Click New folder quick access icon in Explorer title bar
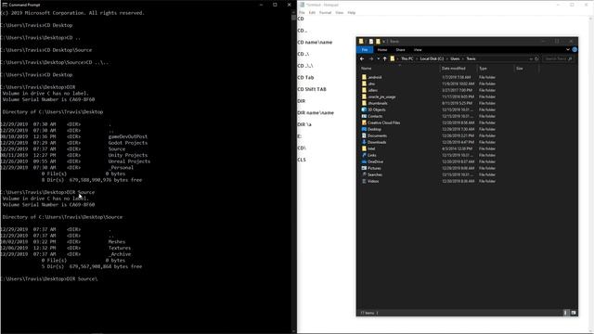 (x=378, y=41)
